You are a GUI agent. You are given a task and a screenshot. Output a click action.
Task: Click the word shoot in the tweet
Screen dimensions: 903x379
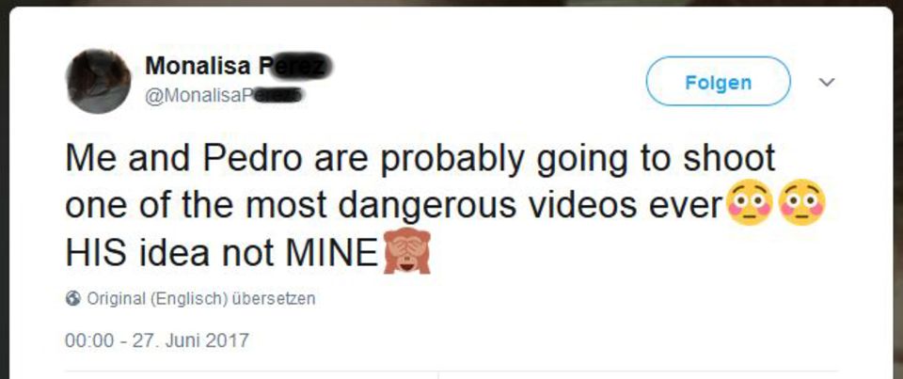(x=729, y=157)
